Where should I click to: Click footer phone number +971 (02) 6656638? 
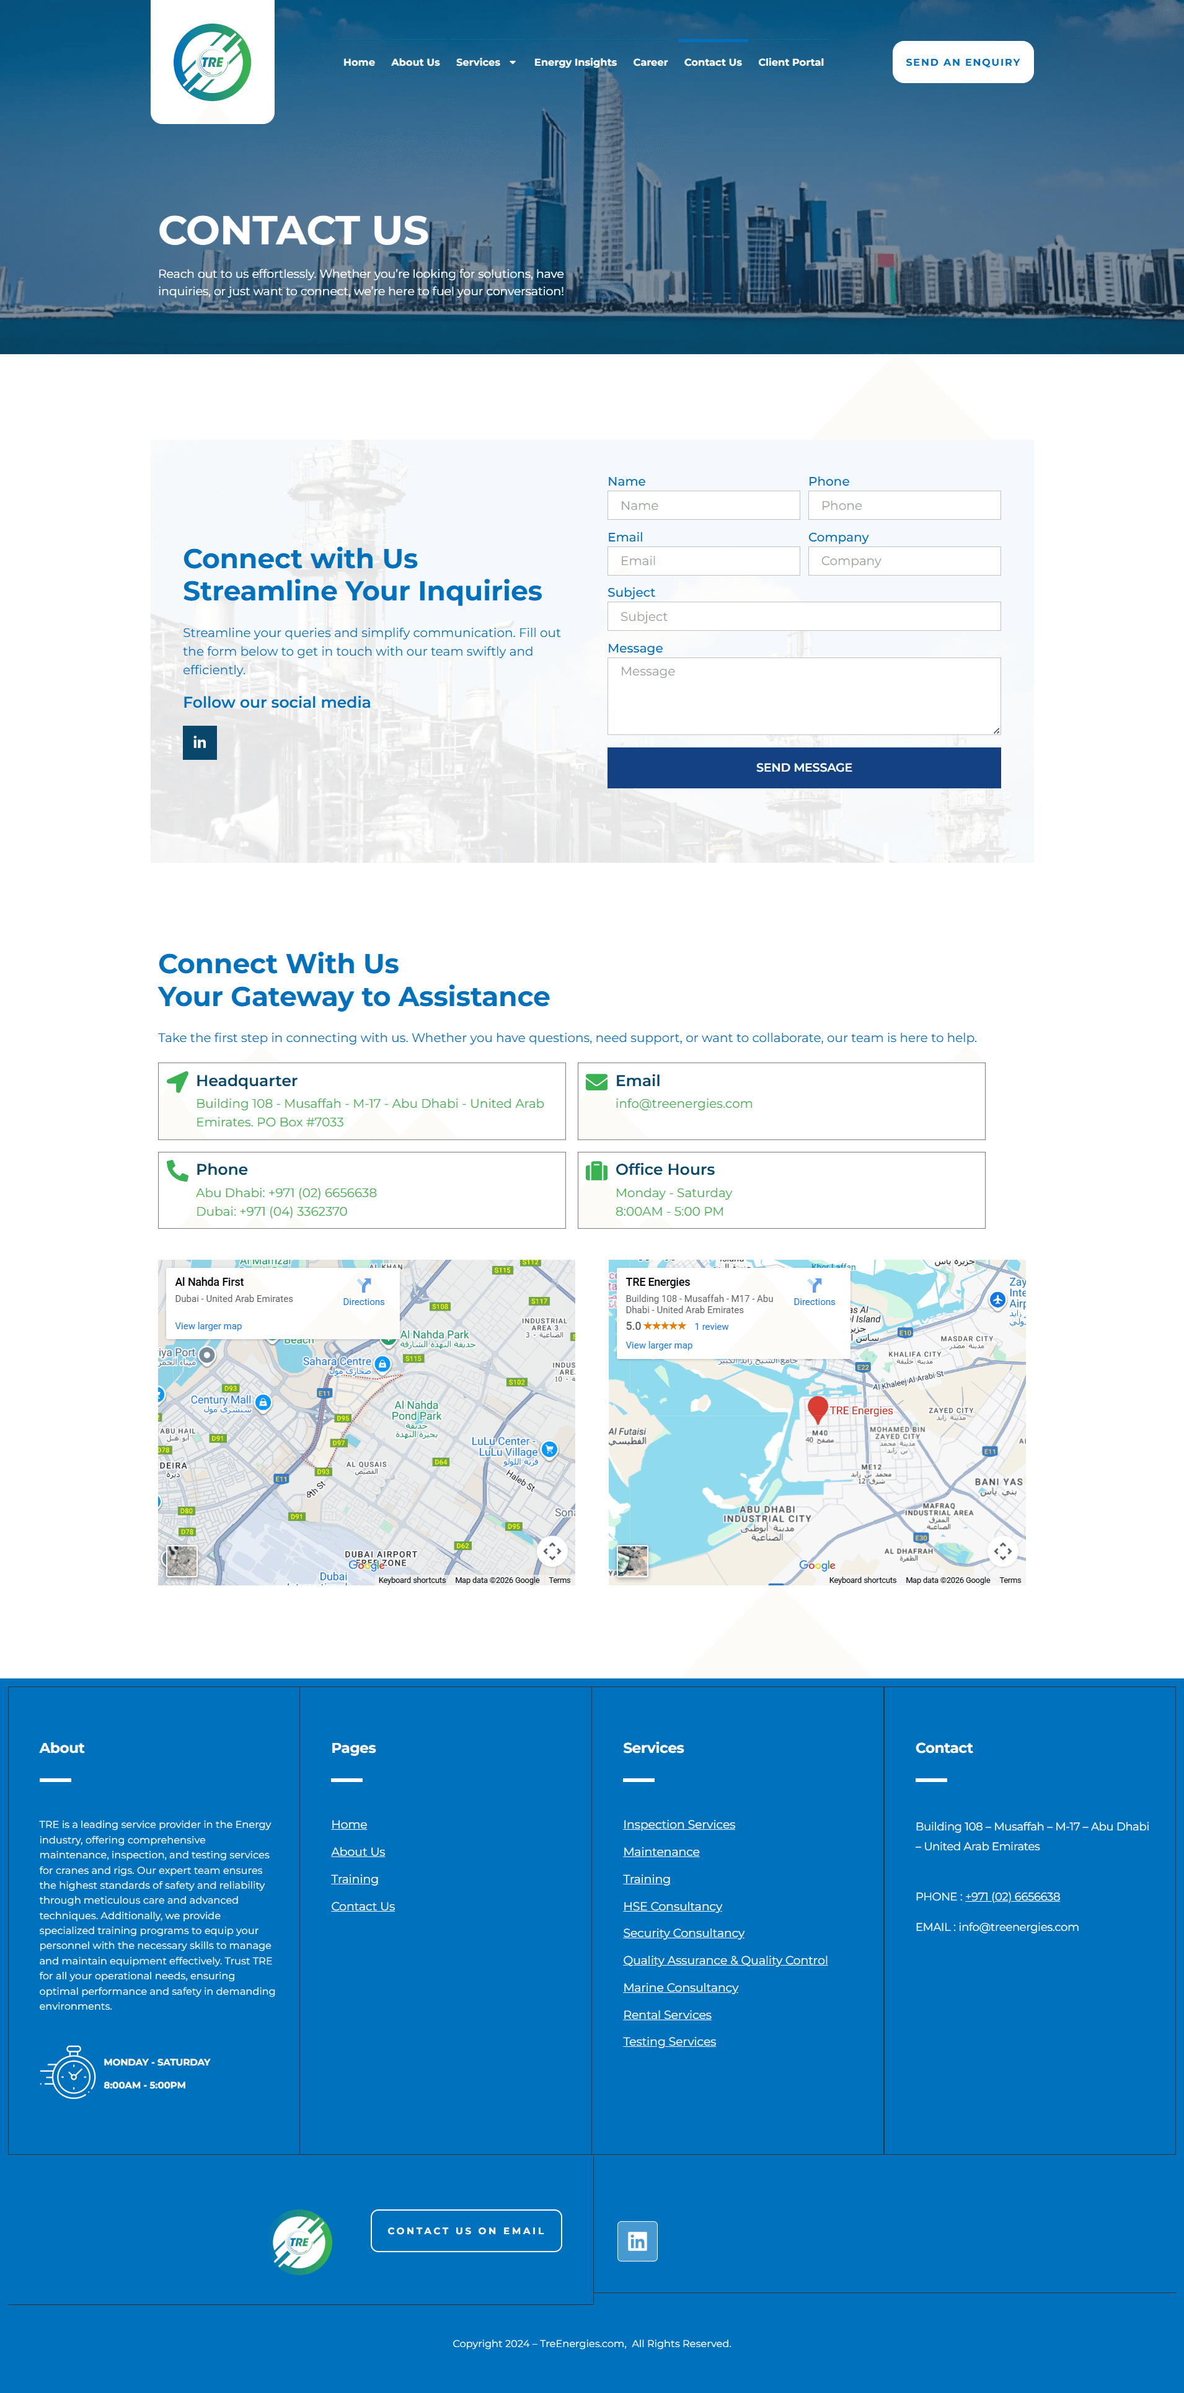pos(1012,1897)
